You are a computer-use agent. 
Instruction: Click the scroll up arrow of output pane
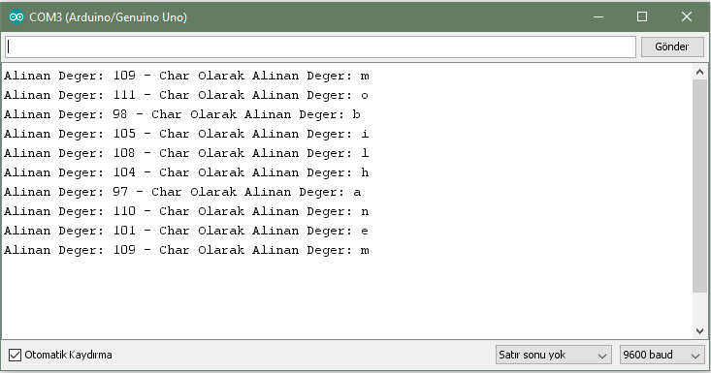coord(699,72)
